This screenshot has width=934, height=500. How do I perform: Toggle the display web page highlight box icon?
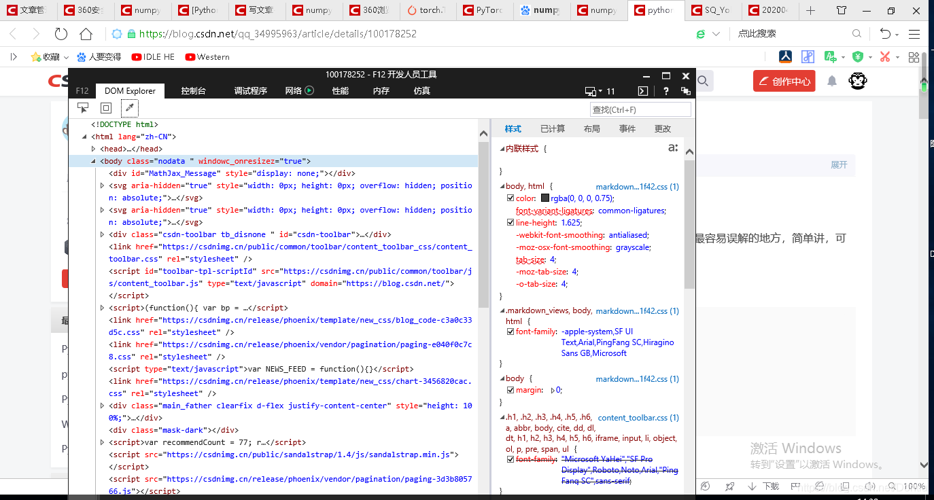point(106,108)
